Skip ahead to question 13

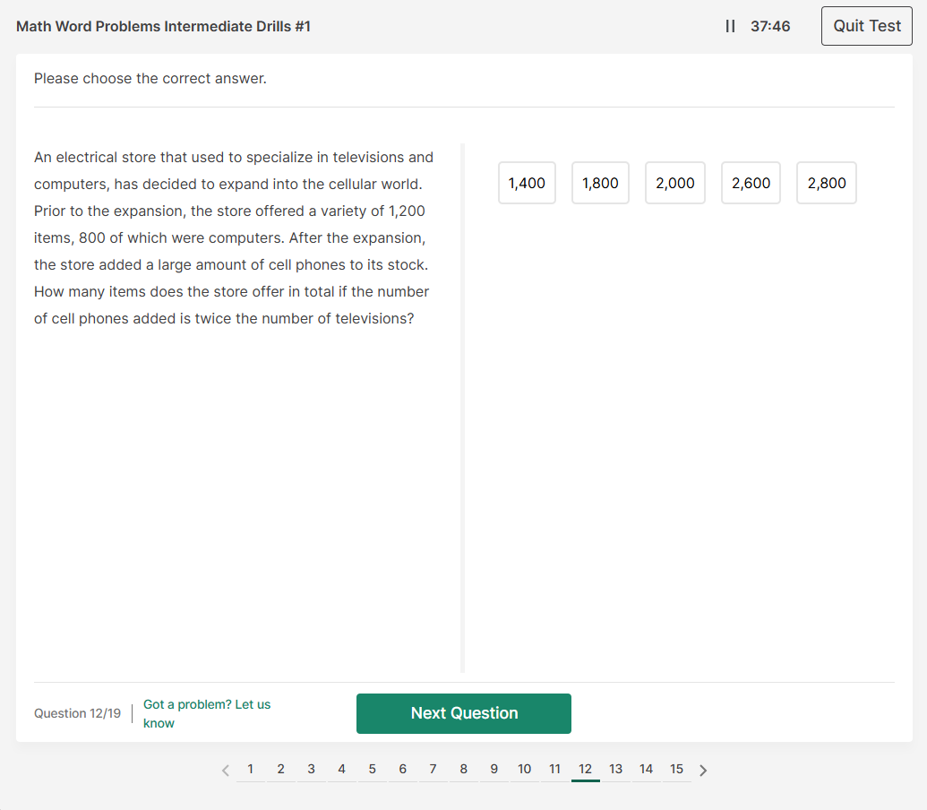(x=616, y=769)
